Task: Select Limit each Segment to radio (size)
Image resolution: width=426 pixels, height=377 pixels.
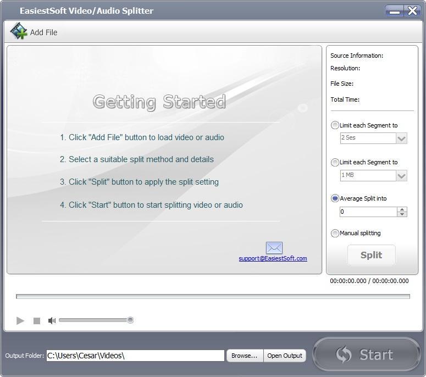Action: point(335,162)
